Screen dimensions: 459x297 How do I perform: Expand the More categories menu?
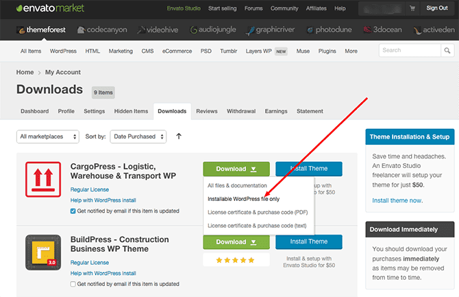point(351,51)
